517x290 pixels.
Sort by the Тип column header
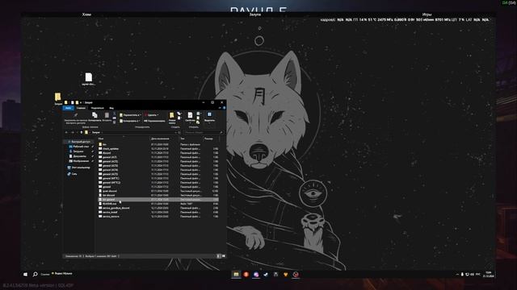(182, 139)
